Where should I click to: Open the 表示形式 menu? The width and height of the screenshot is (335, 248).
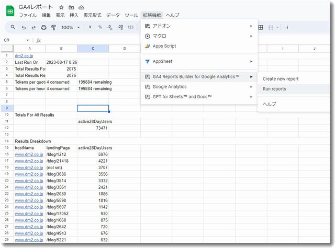pos(92,15)
